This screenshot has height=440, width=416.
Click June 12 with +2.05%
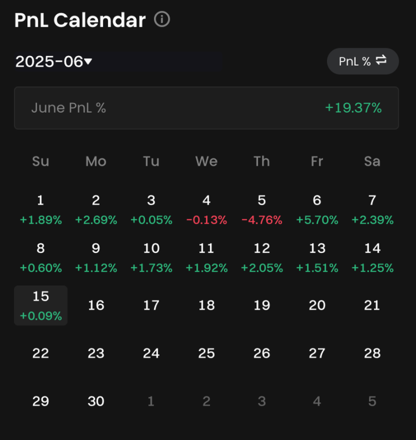[x=261, y=258]
